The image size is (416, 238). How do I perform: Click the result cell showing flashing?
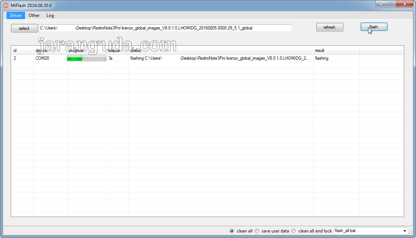(x=336, y=58)
